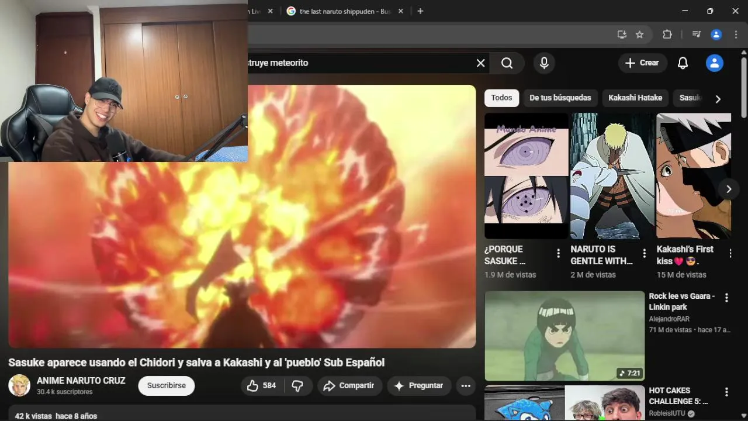Open Rock lee vs Gaara video thumbnail
Screen dimensions: 748x421
click(x=565, y=336)
